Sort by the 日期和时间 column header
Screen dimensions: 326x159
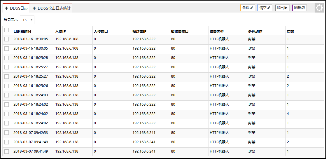pyautogui.click(x=22, y=32)
